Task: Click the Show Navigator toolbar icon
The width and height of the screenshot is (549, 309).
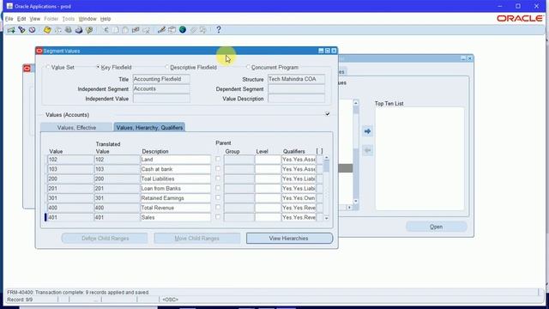Action: click(33, 30)
